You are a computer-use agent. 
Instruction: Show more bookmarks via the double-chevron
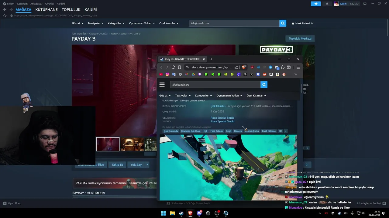(x=295, y=74)
